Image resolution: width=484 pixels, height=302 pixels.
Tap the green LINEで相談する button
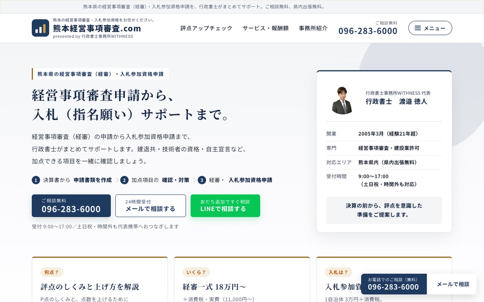tap(225, 206)
